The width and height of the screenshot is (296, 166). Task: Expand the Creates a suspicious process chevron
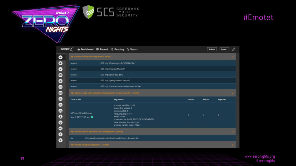[233, 145]
